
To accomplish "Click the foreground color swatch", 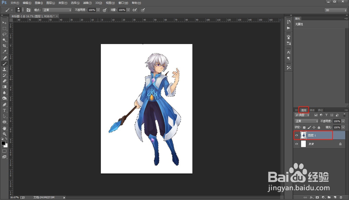I will click(3, 143).
